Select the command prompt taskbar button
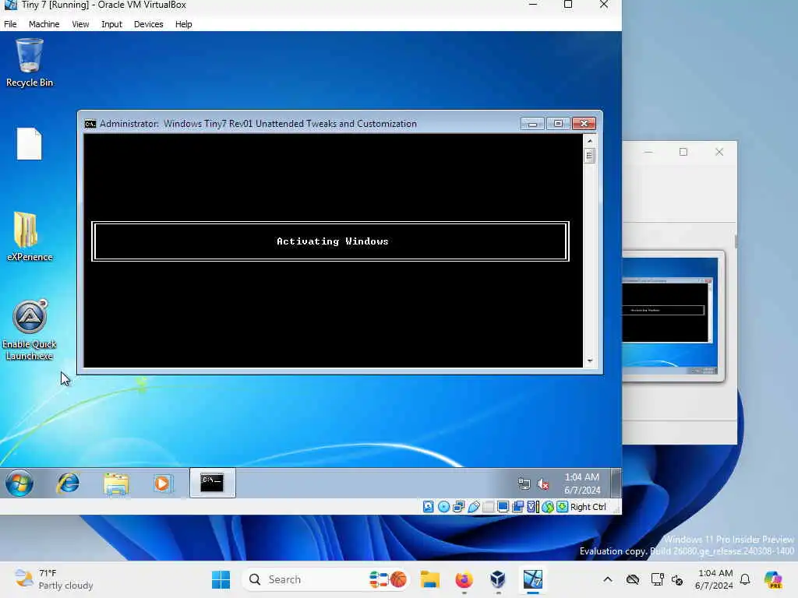 tap(212, 483)
